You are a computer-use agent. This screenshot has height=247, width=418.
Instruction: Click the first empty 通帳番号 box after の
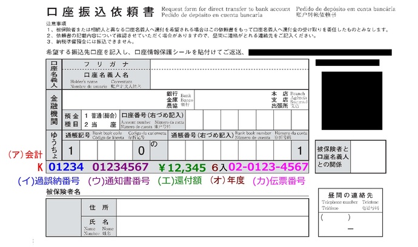176,150
